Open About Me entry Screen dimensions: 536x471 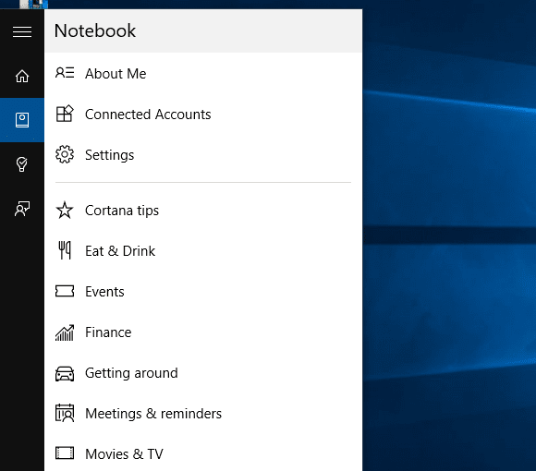point(203,74)
